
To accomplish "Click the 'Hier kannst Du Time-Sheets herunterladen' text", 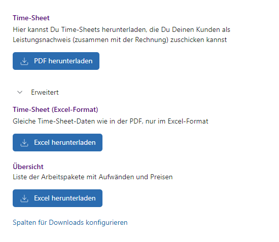I will pyautogui.click(x=80, y=29).
